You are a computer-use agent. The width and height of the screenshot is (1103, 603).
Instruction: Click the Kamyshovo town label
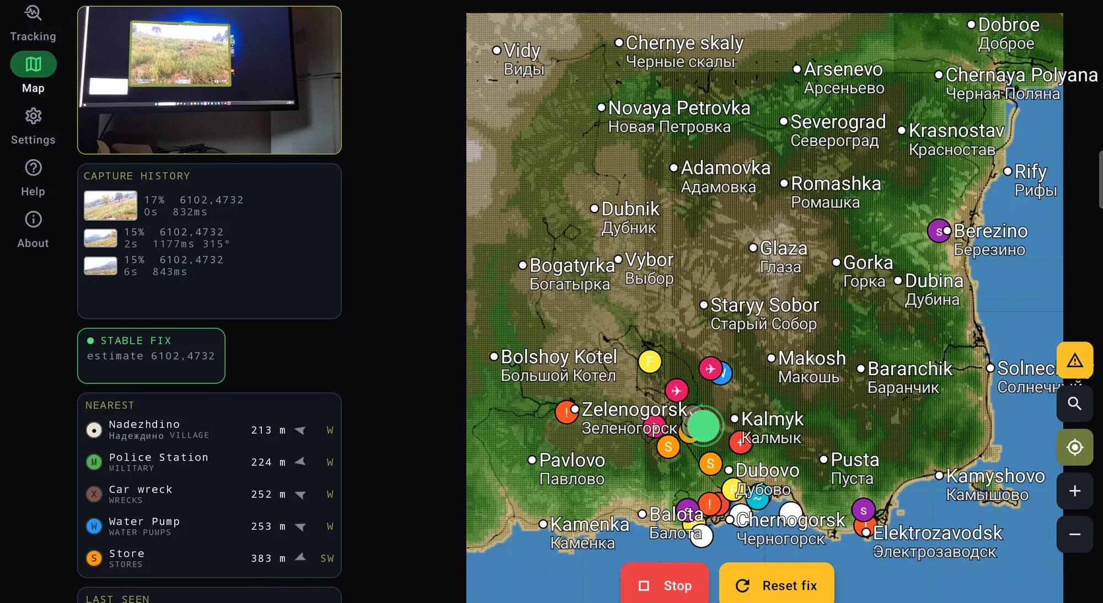click(x=995, y=476)
